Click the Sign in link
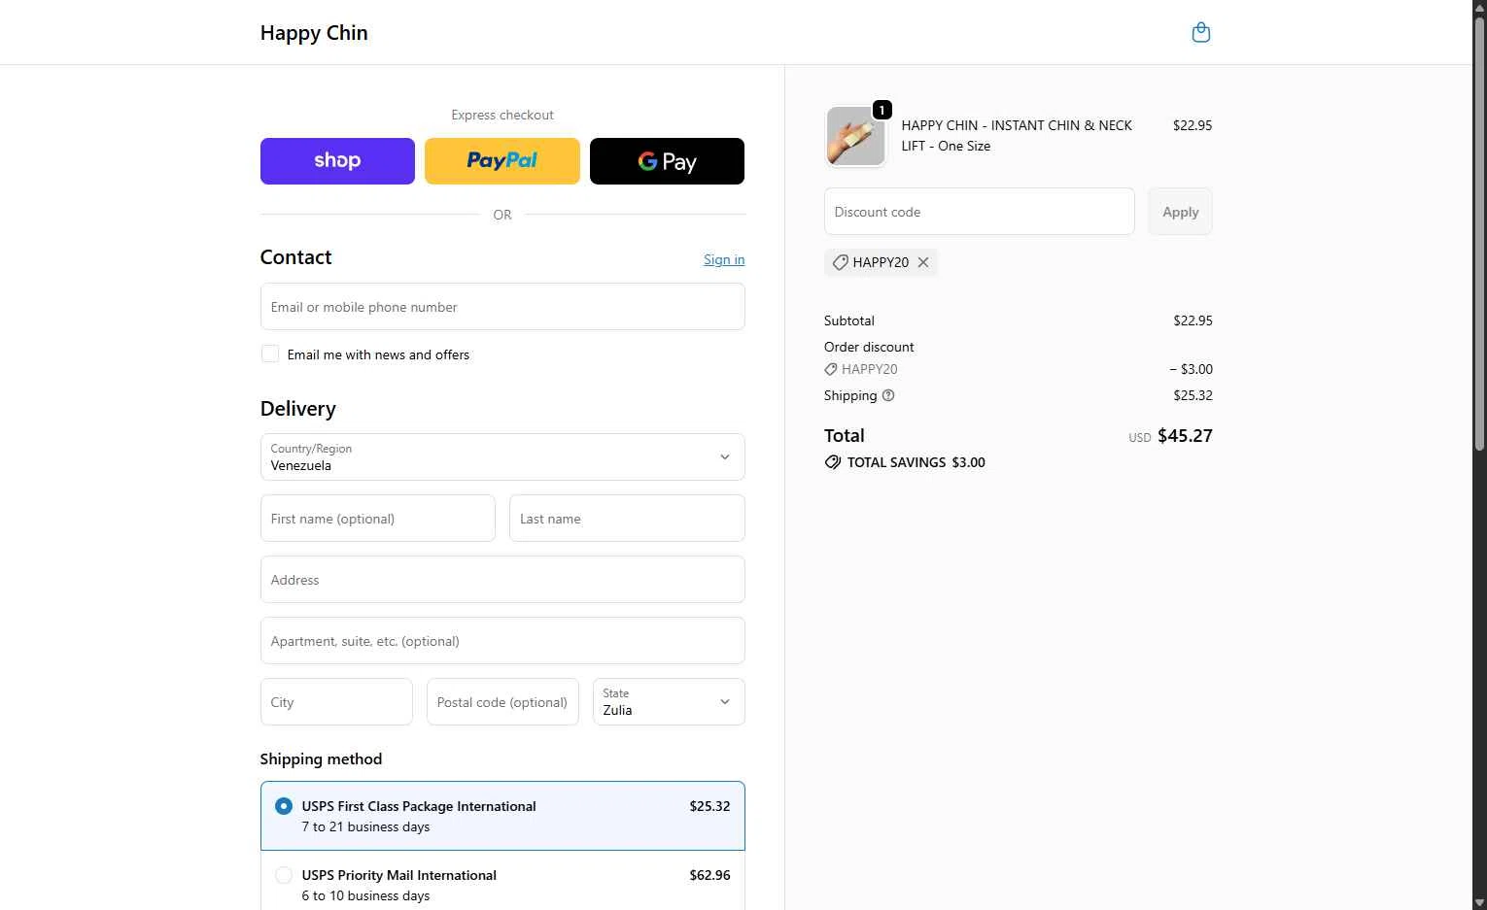The image size is (1487, 910). pos(724,259)
